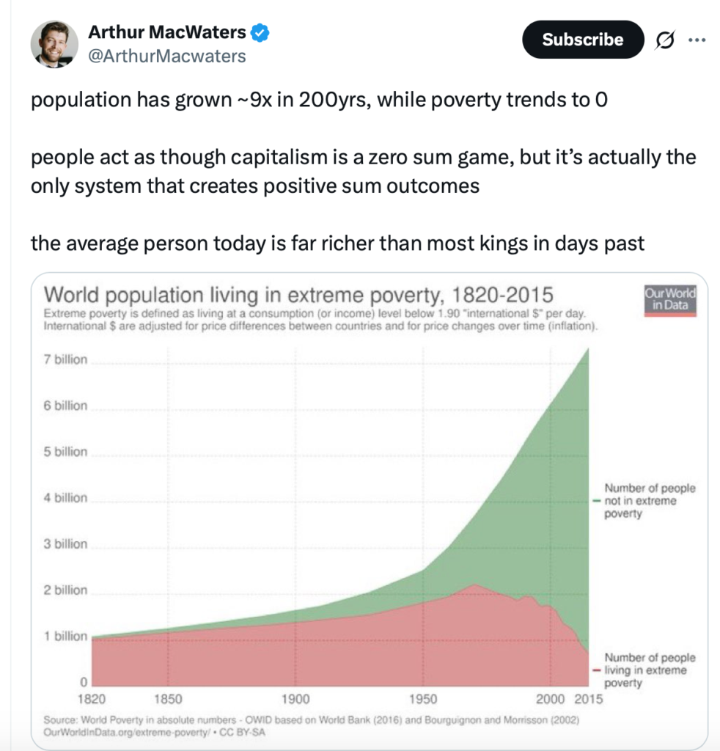Click the red legend dash marker
The height and width of the screenshot is (751, 720).
coord(596,670)
